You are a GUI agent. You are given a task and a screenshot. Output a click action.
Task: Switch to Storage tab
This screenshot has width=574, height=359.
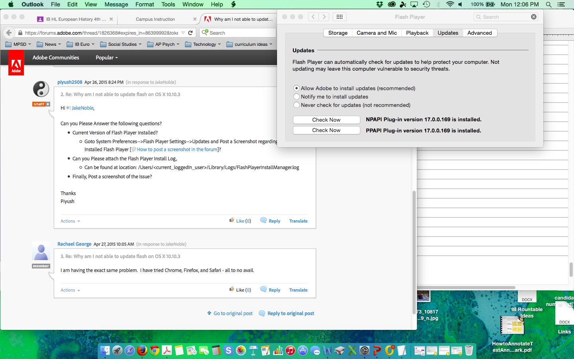coord(338,33)
